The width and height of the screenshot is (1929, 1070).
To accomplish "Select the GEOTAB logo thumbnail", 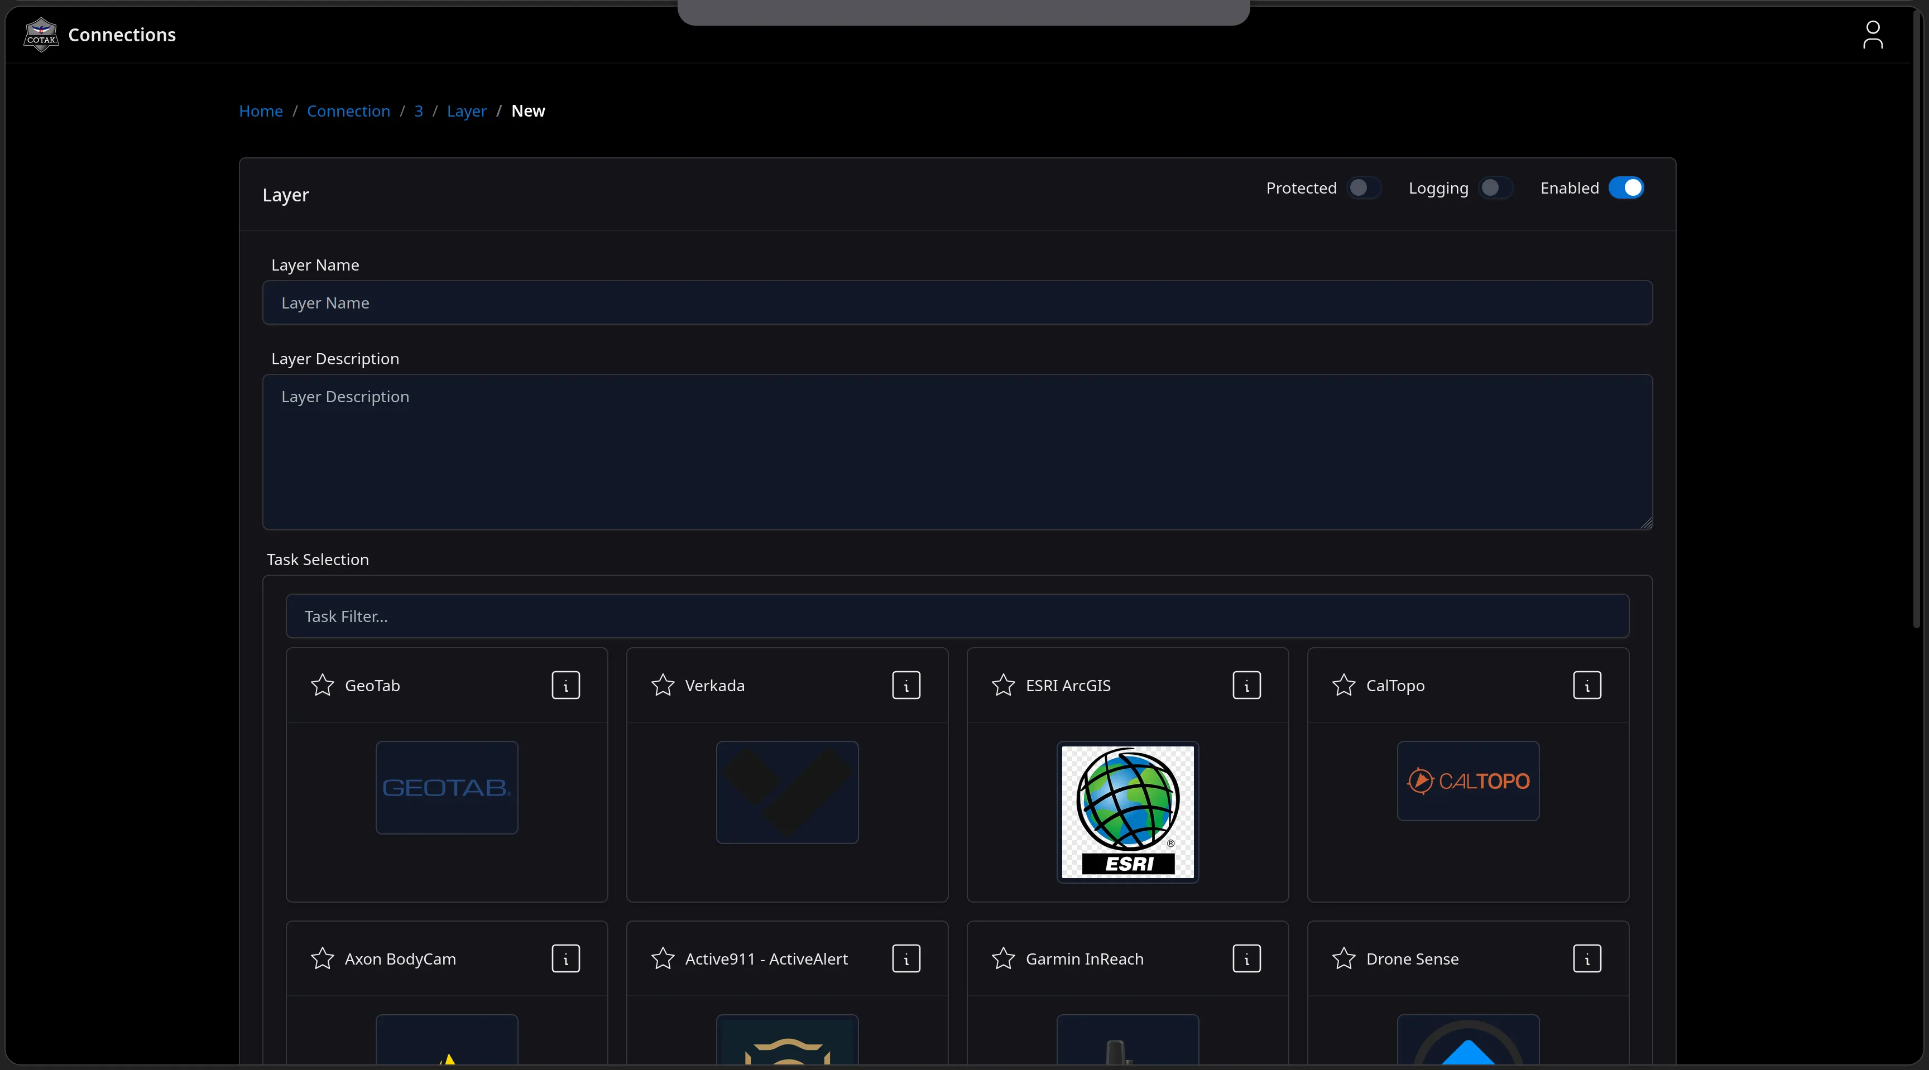I will pyautogui.click(x=447, y=787).
